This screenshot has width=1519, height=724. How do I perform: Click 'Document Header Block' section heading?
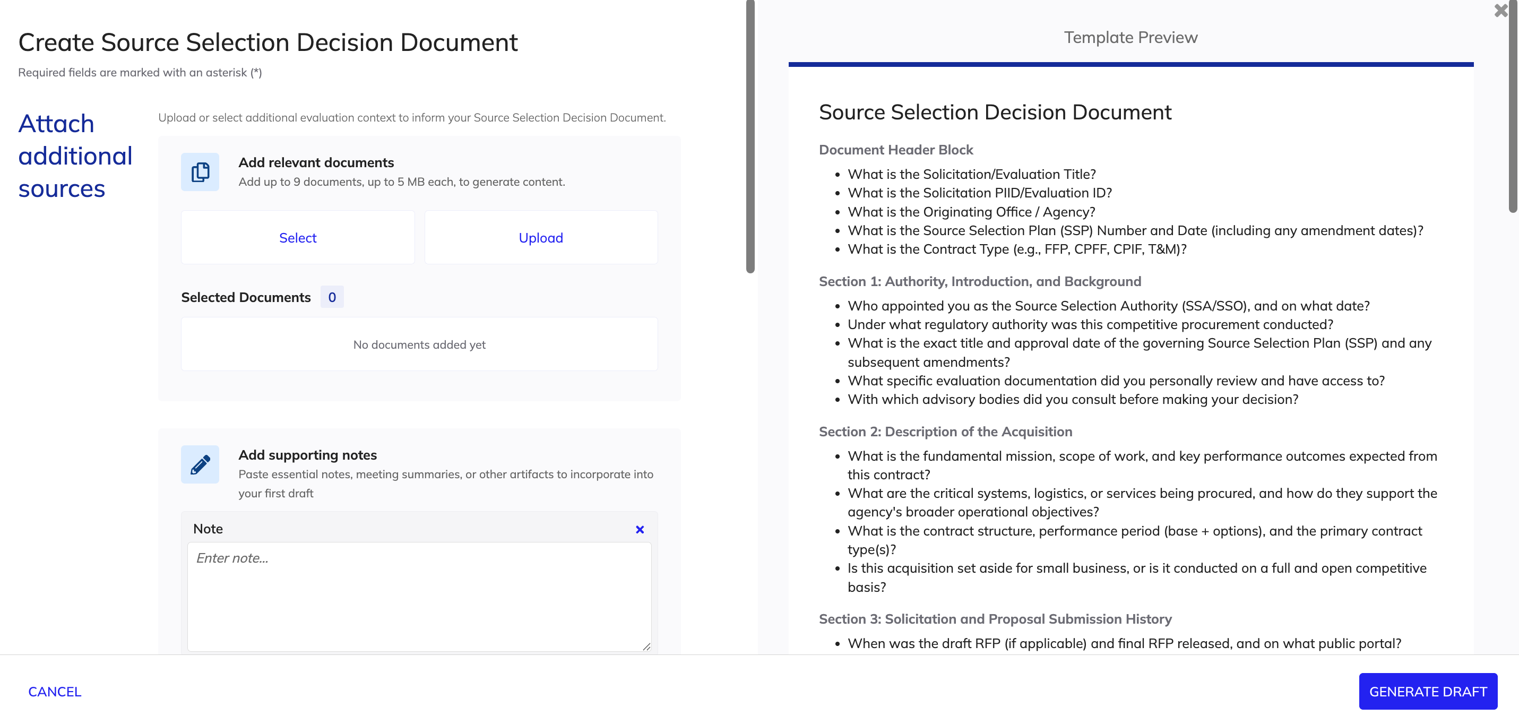[x=896, y=150]
